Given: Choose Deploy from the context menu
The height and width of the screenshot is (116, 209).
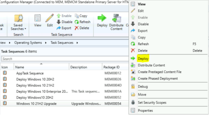Looking at the screenshot, I should click(143, 59).
